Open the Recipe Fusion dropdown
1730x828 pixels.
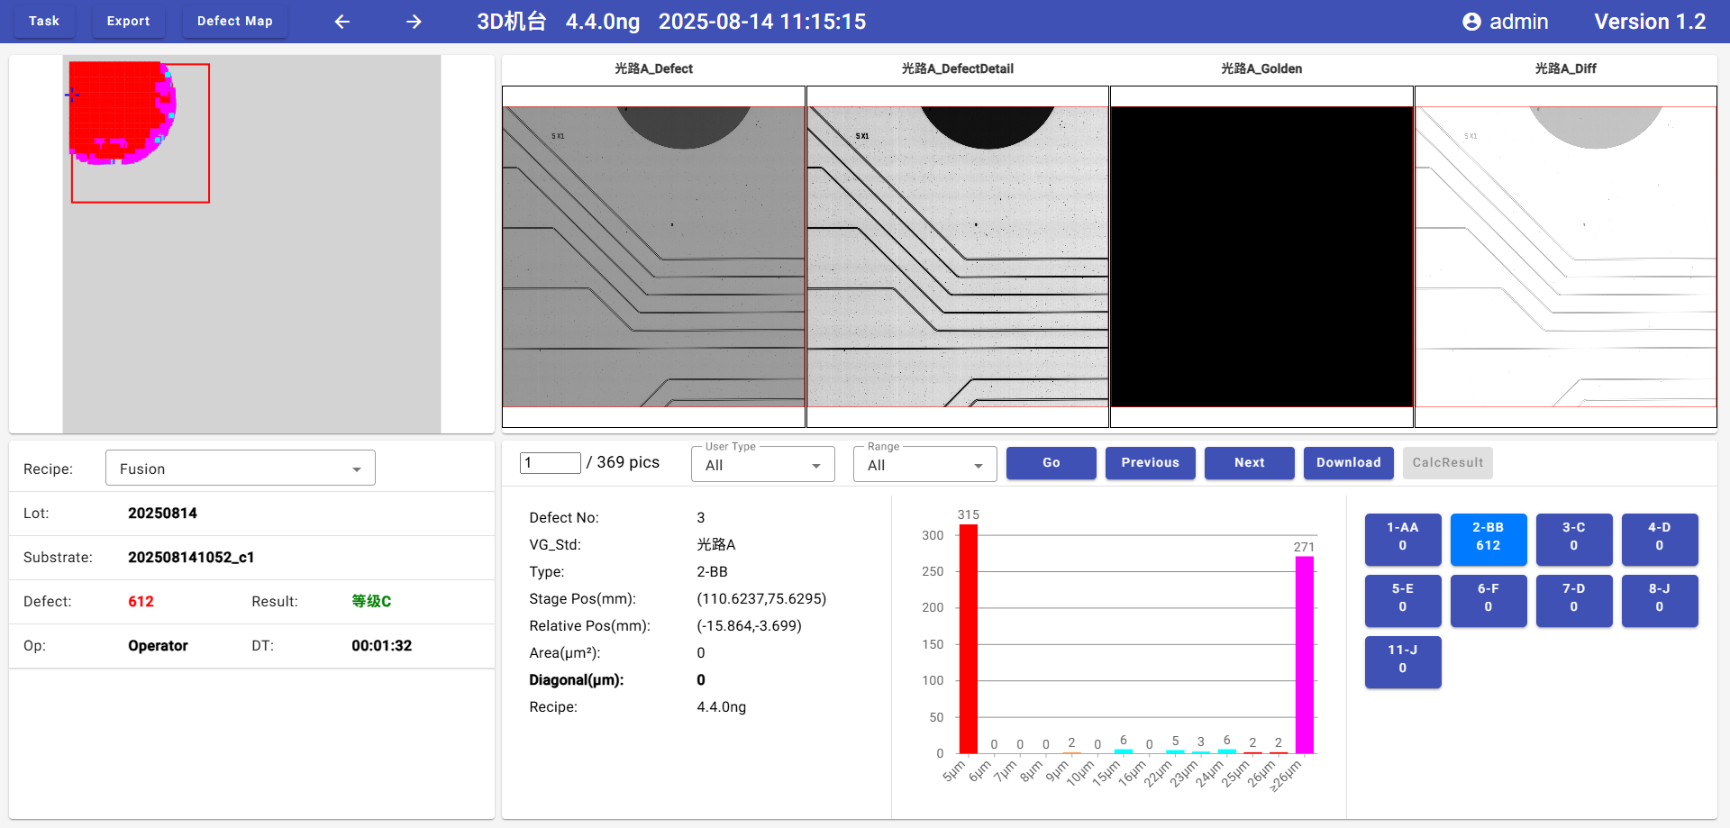[241, 469]
